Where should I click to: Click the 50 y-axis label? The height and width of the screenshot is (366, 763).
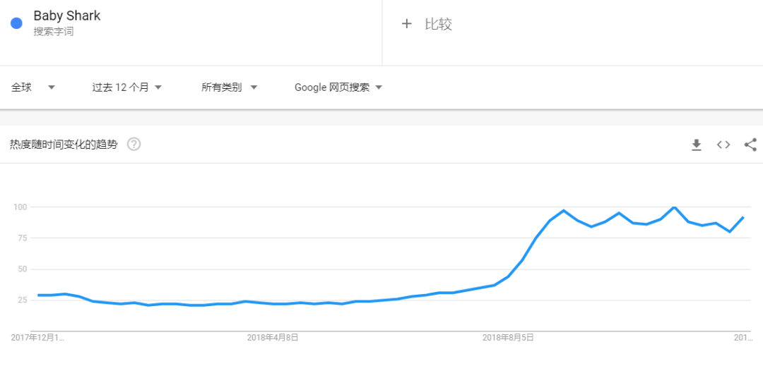coord(21,269)
